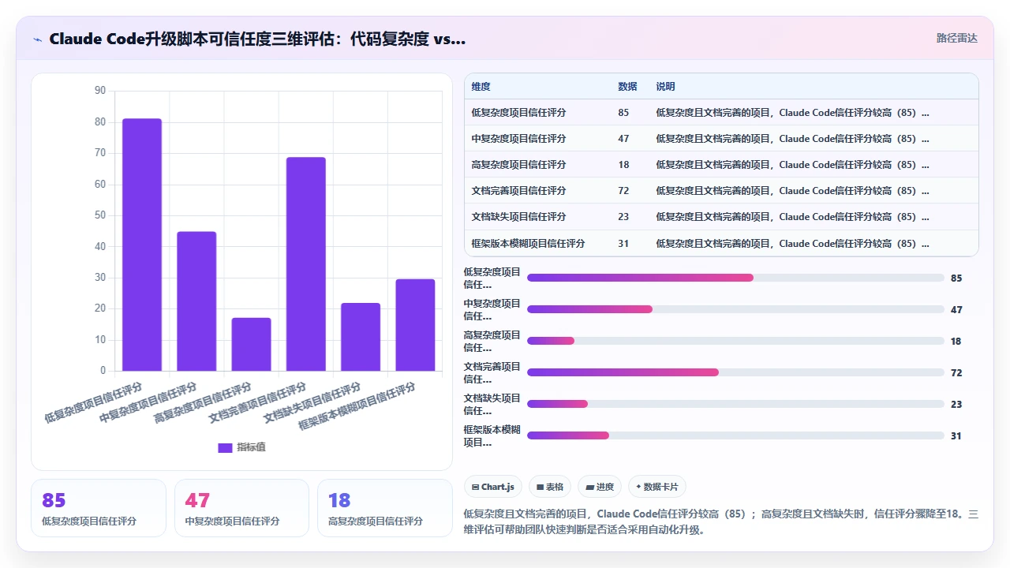
Task: Click the value 23 in the table
Action: tap(623, 217)
